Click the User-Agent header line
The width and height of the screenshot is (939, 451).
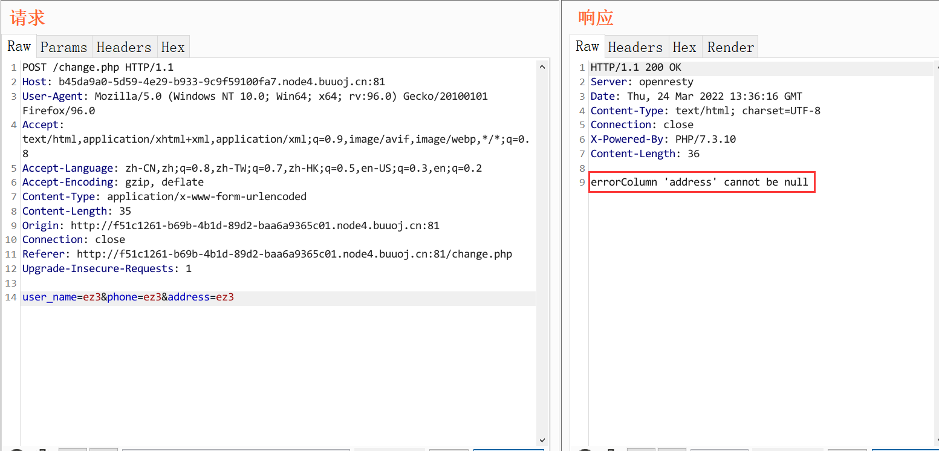[x=255, y=96]
